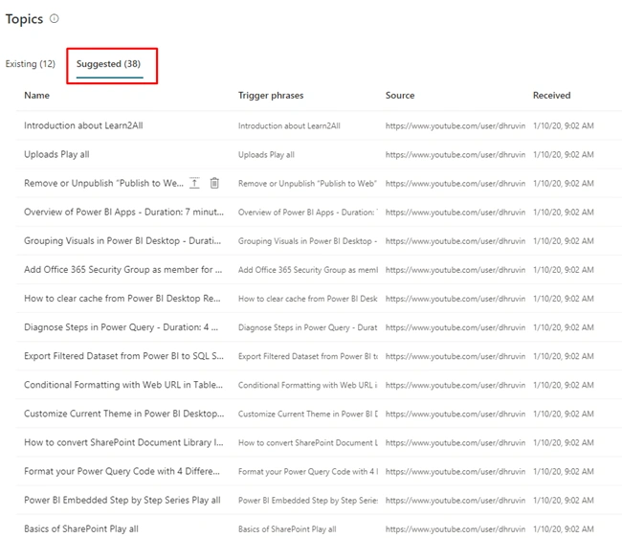This screenshot has width=622, height=538.
Task: Open the Uploads Play all topic
Action: click(56, 154)
